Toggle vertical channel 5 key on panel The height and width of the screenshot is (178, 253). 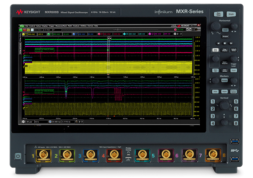tap(236, 102)
